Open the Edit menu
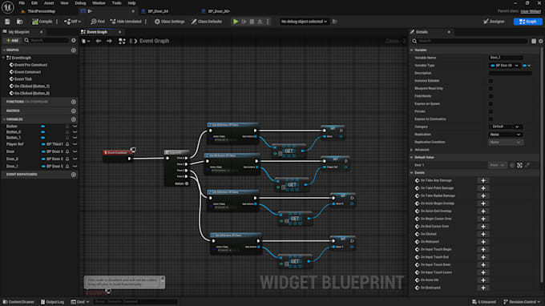 [34, 3]
